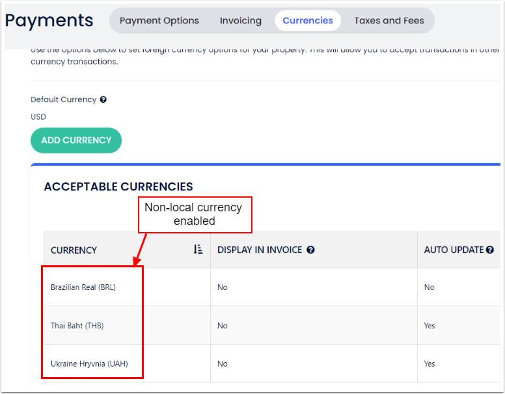
Task: Click the DISPLAY IN INVOICE header text
Action: point(260,250)
